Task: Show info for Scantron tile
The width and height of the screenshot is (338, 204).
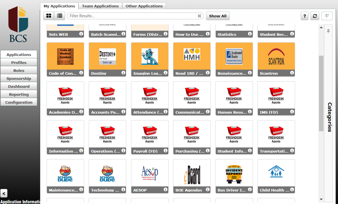Action: pos(292,73)
